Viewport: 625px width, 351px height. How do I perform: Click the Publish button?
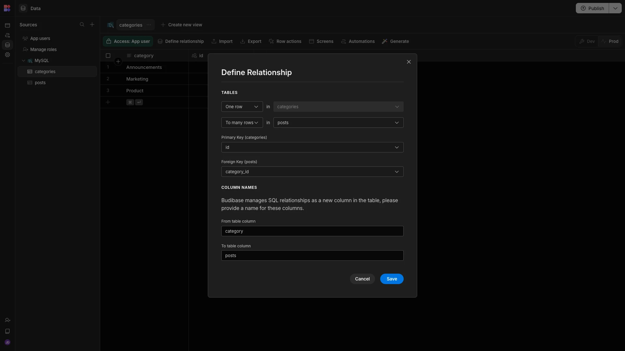point(592,8)
